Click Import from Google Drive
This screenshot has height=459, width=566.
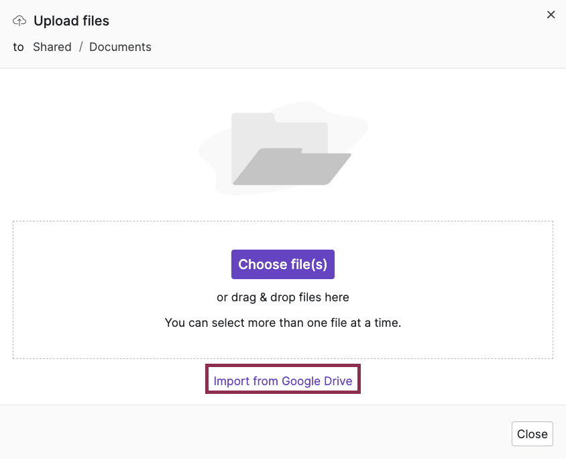point(282,380)
